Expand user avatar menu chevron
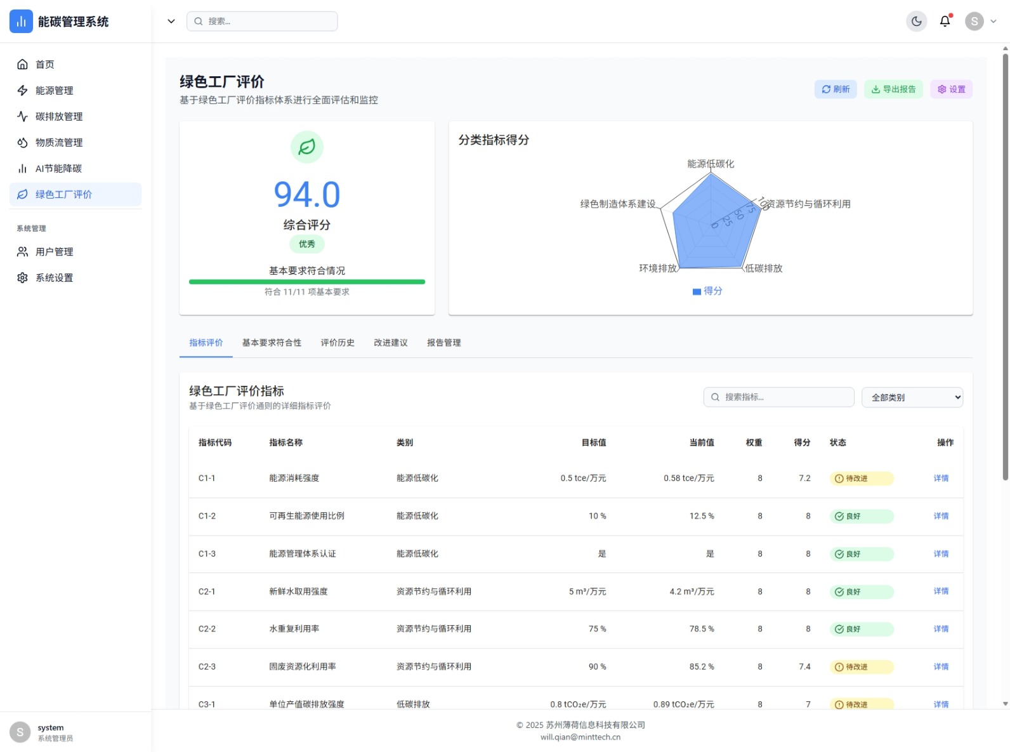This screenshot has width=1010, height=752. (x=994, y=21)
